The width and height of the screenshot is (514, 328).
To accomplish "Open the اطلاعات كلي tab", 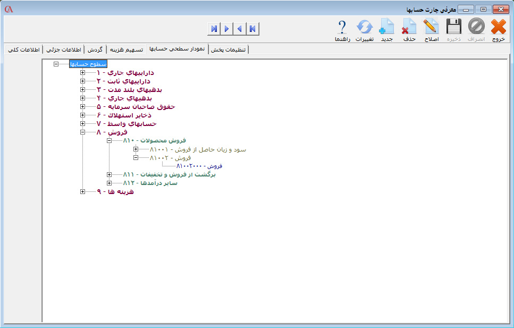I will pyautogui.click(x=22, y=50).
